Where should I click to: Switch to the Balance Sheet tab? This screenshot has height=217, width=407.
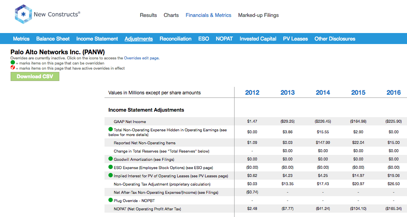tap(53, 39)
